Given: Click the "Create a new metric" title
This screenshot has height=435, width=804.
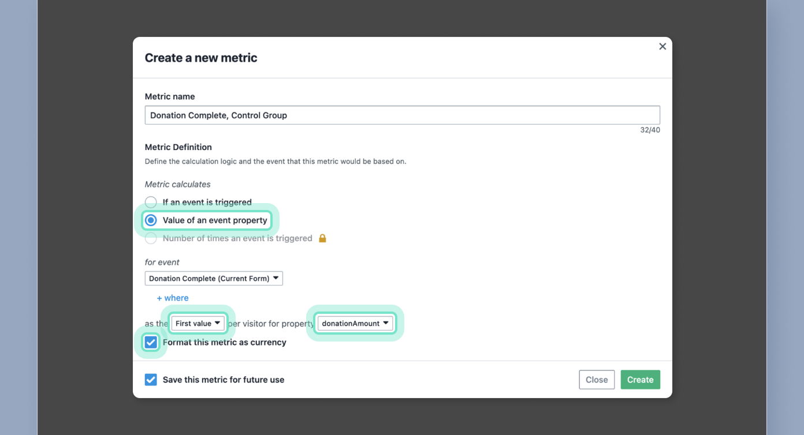Looking at the screenshot, I should (x=201, y=58).
